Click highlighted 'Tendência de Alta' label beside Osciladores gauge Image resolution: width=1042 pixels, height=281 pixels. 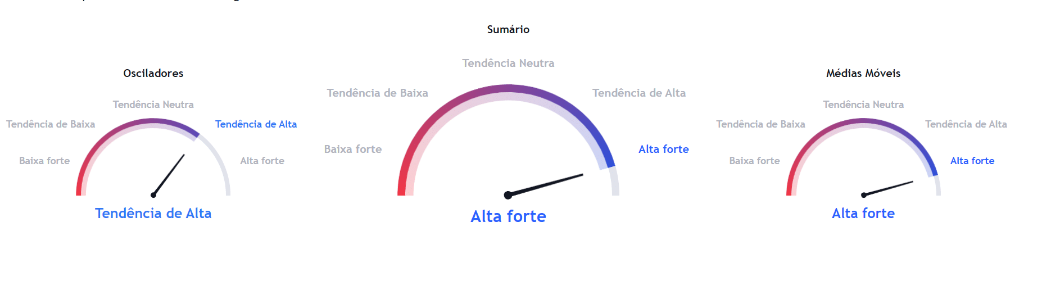pos(256,124)
